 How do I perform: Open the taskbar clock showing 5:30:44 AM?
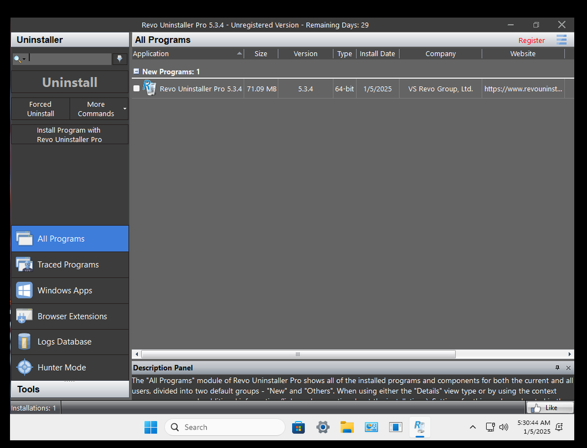coord(534,427)
